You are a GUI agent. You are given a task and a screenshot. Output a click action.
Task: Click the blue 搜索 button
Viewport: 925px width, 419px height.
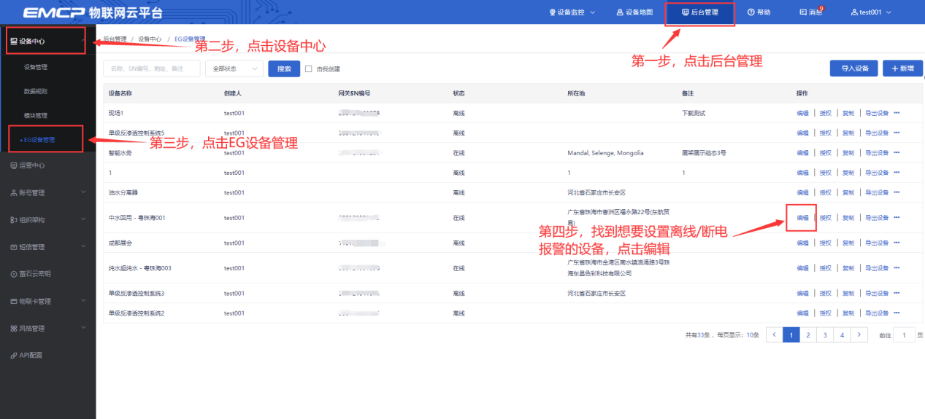[x=284, y=68]
